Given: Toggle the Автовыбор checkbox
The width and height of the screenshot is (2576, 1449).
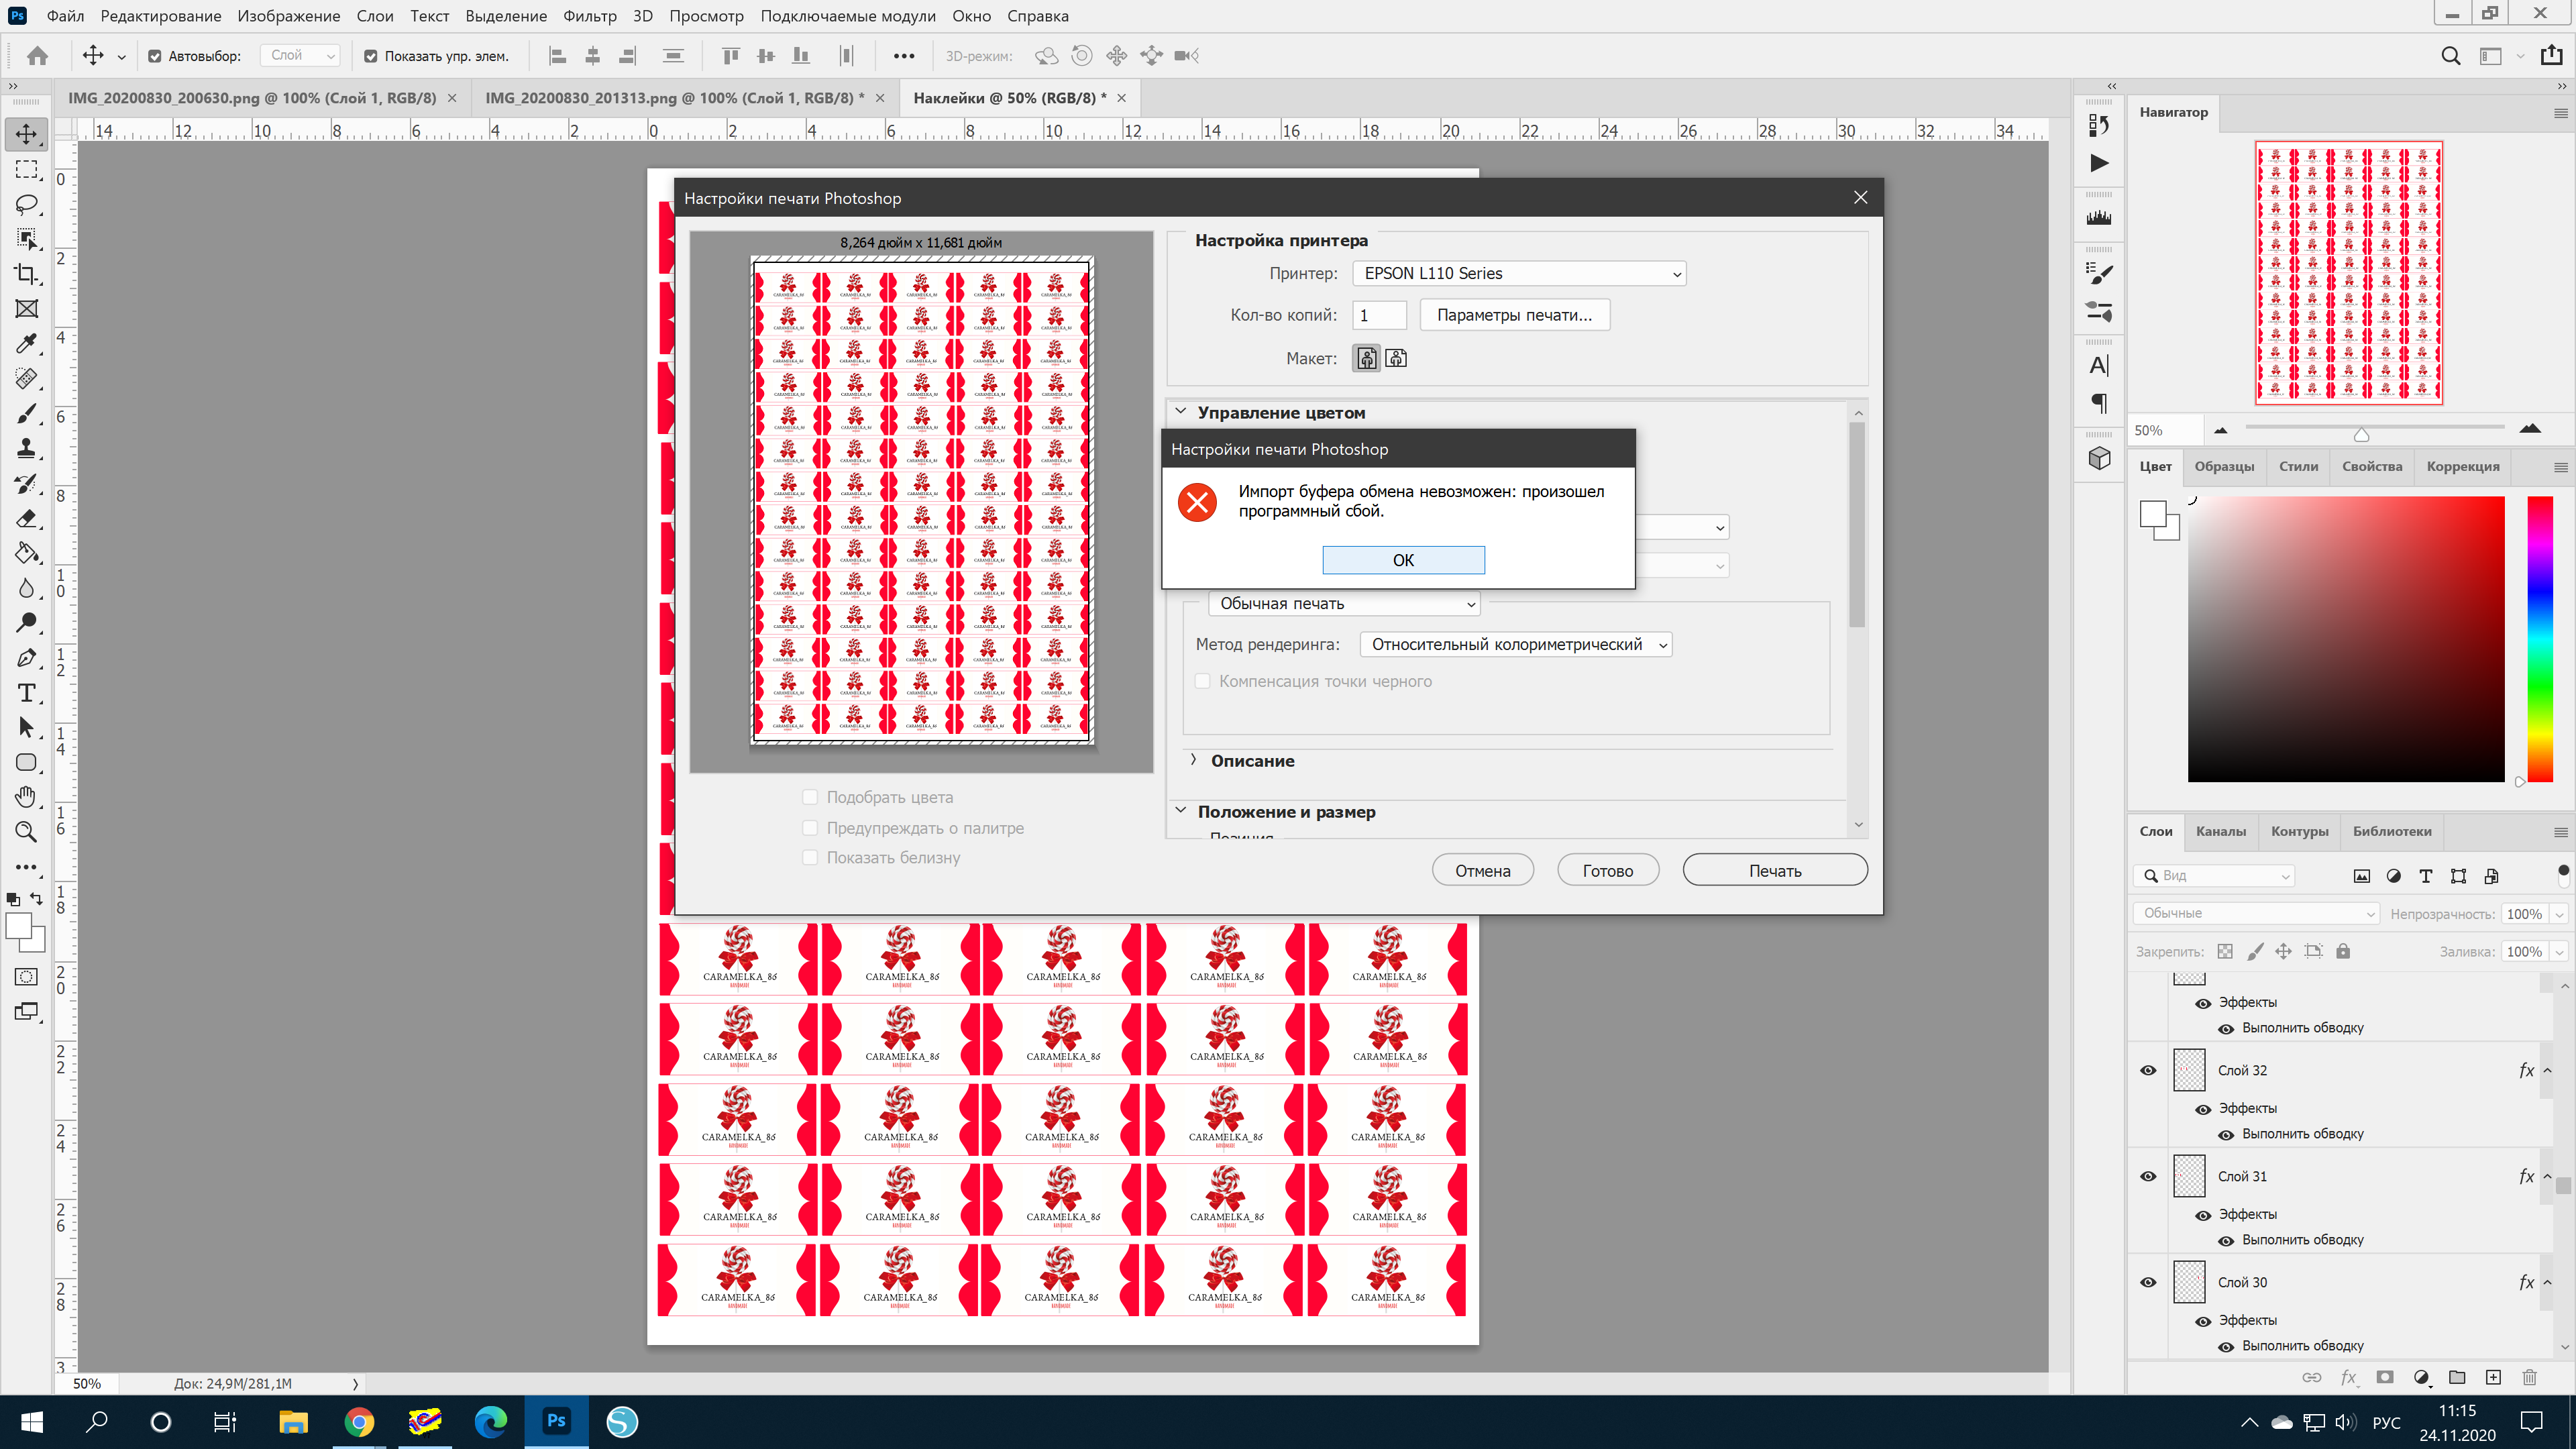Looking at the screenshot, I should click(x=155, y=56).
